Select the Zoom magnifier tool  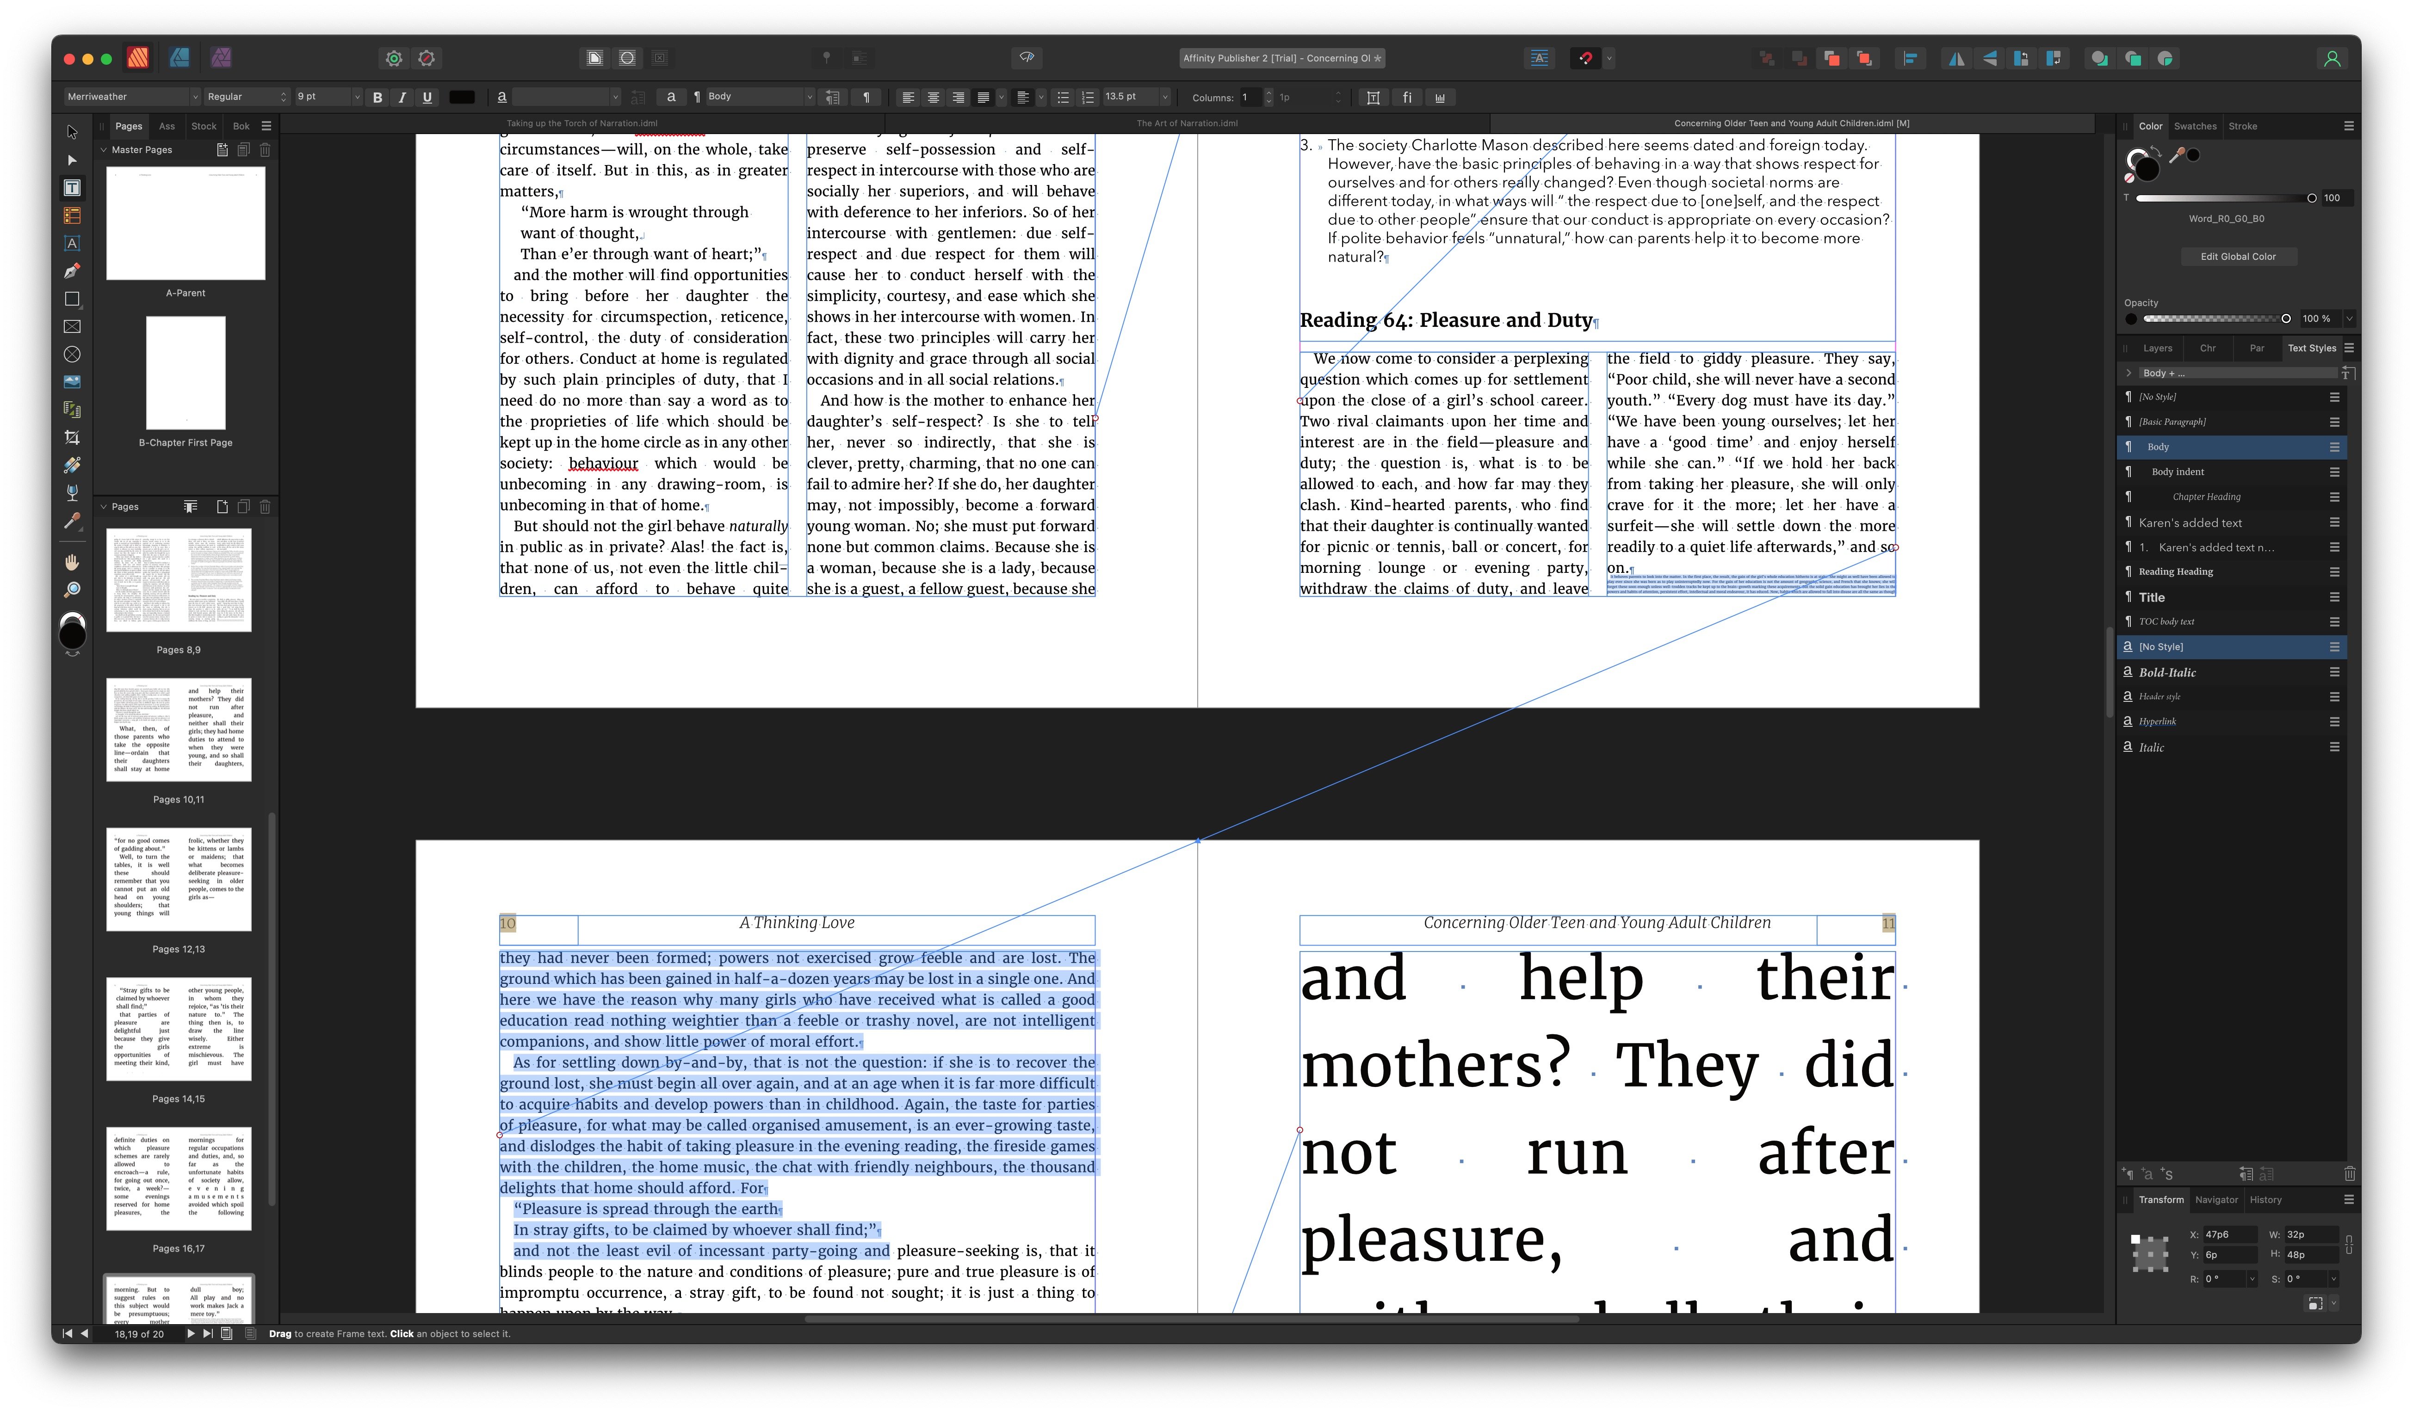click(72, 589)
